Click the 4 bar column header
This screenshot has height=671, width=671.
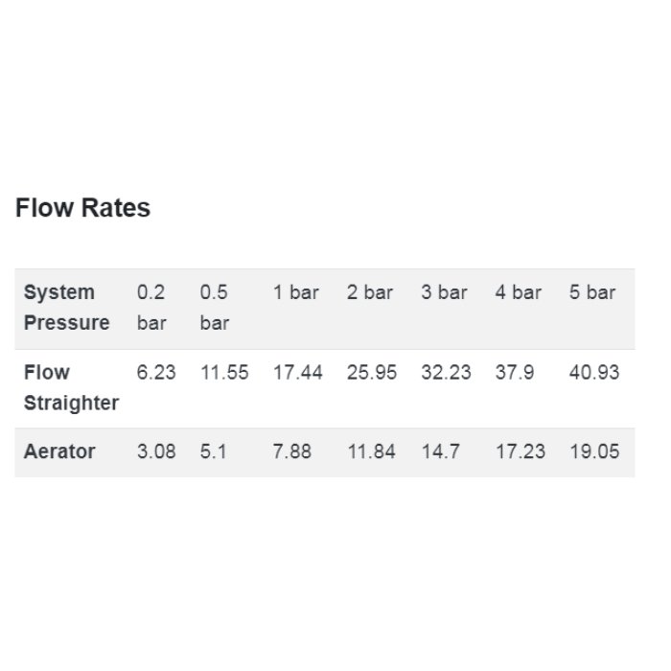(519, 292)
